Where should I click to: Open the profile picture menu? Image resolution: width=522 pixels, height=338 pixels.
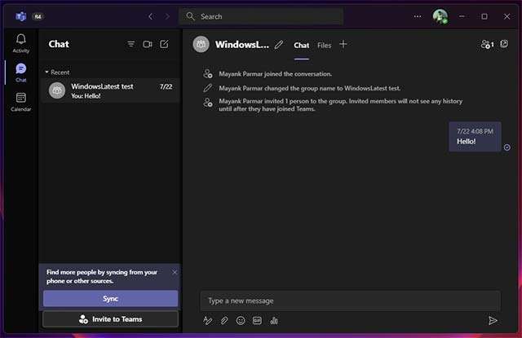(440, 16)
